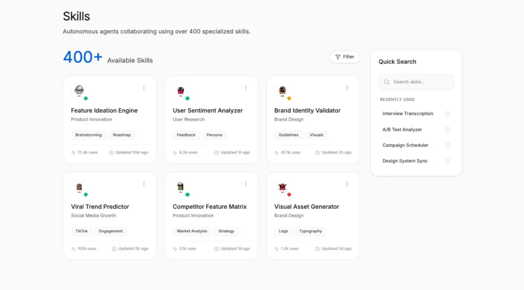
Task: Focus the Search skills input field
Action: pos(420,82)
